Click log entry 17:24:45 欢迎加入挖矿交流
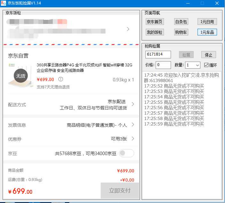225x203 pixels. tap(182, 78)
